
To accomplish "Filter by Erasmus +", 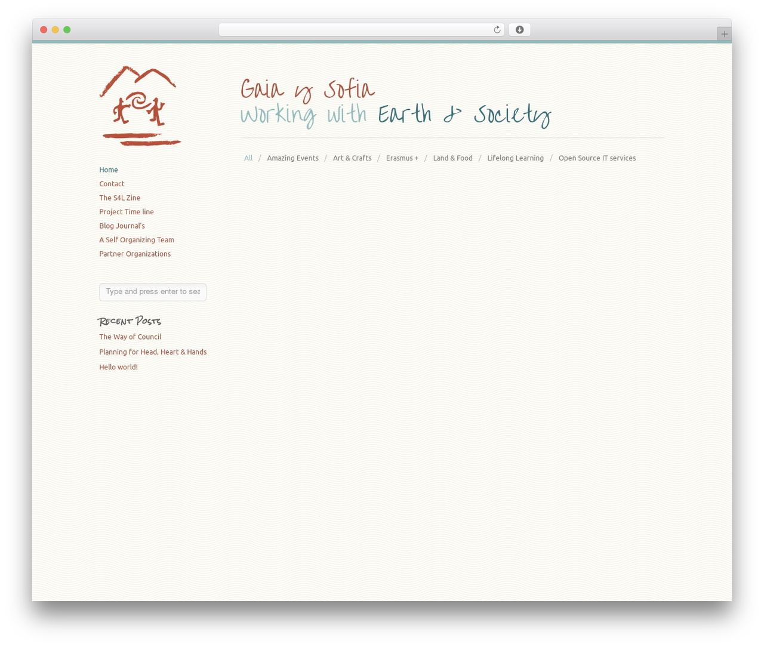I will tap(402, 158).
